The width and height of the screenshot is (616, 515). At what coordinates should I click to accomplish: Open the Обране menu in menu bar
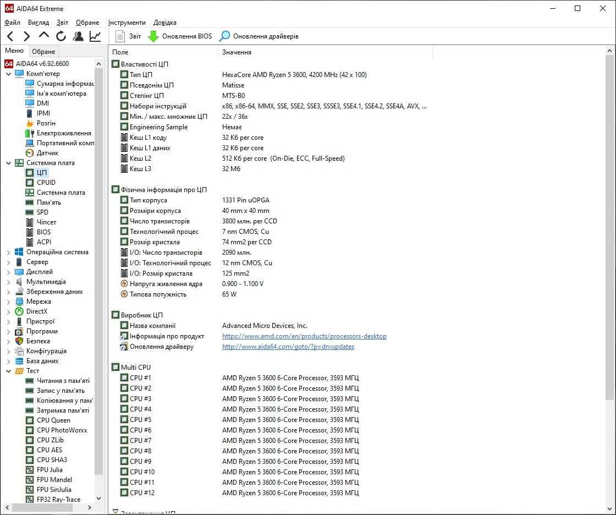click(x=87, y=23)
